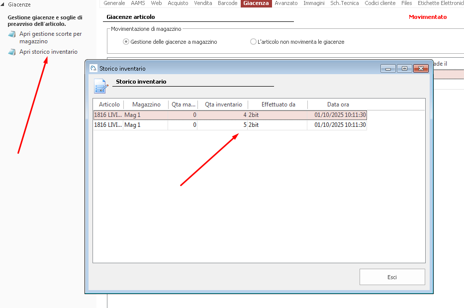Click the scorte per magazzino icon
The width and height of the screenshot is (464, 308).
coord(12,34)
